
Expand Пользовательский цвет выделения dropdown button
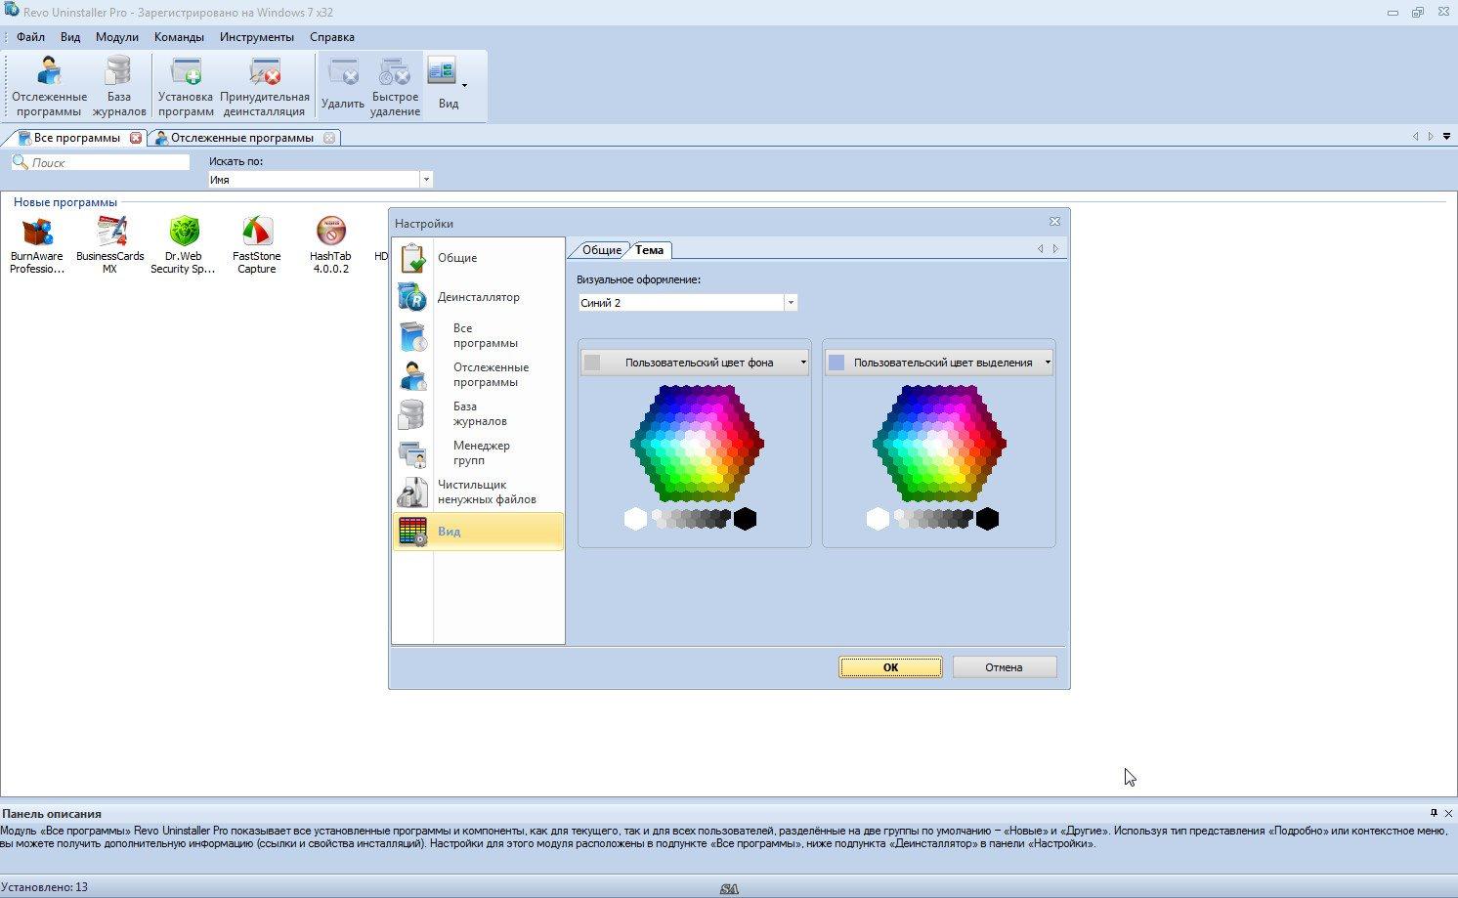[939, 363]
